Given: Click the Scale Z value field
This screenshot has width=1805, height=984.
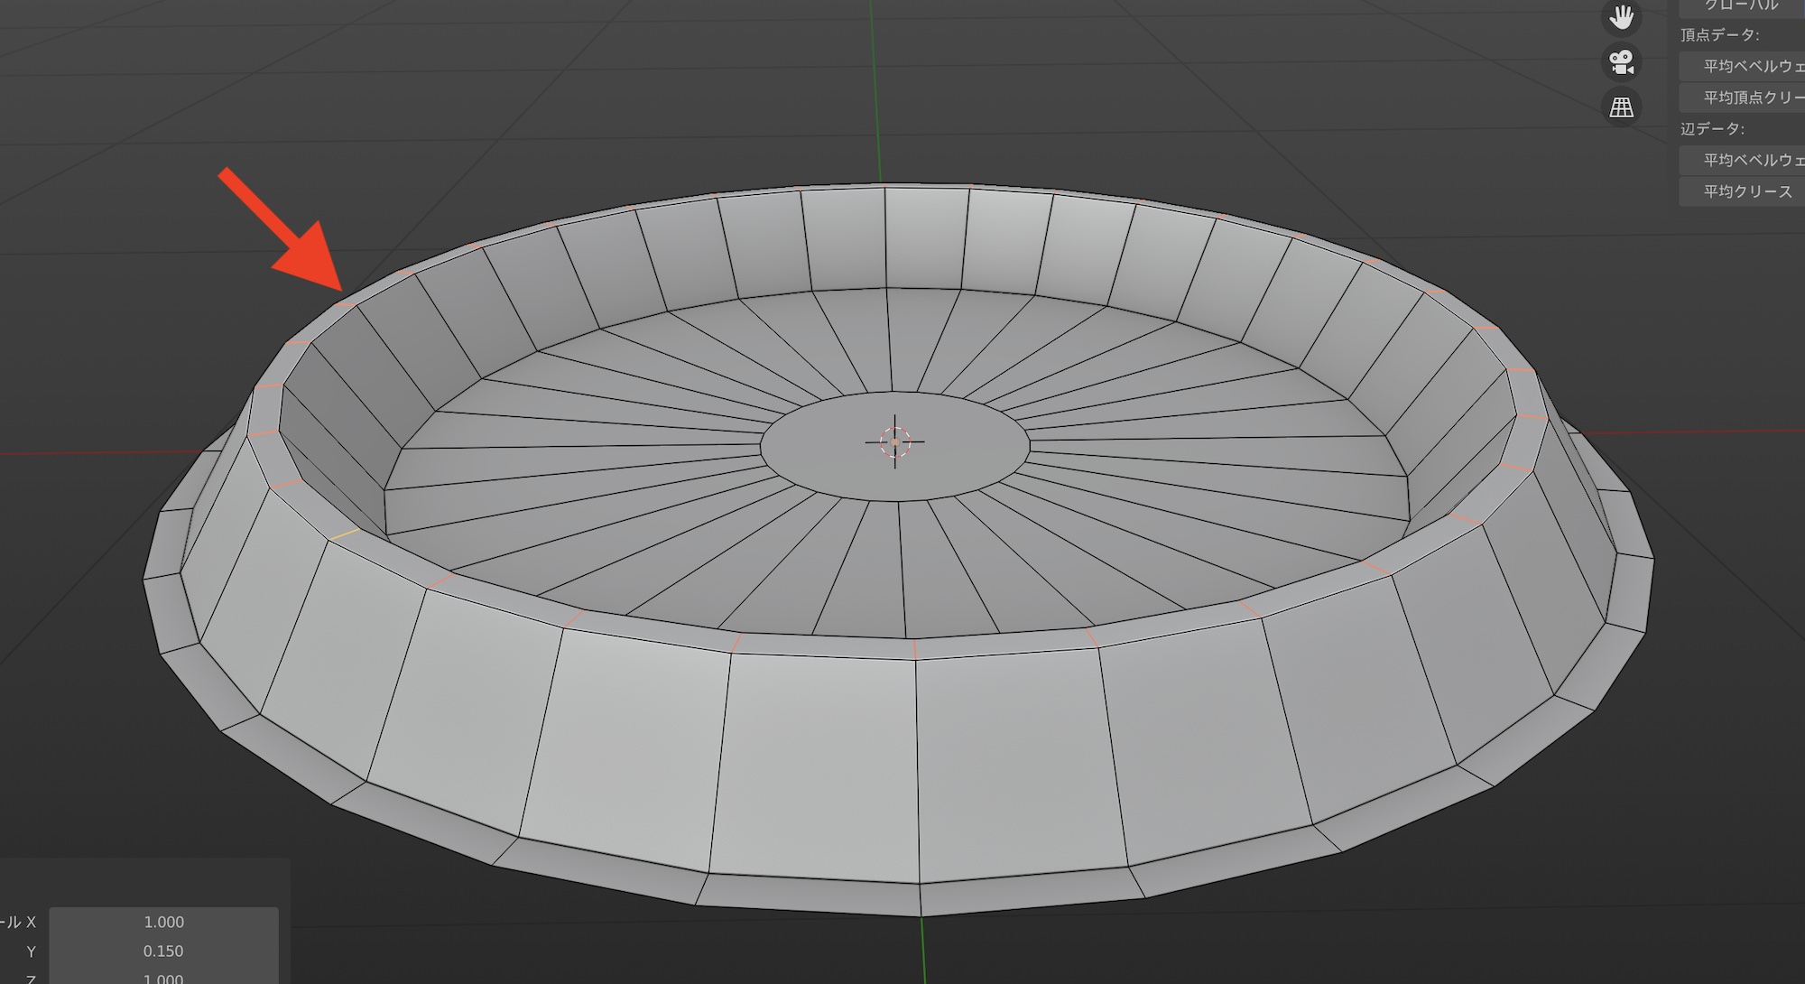Looking at the screenshot, I should [163, 978].
